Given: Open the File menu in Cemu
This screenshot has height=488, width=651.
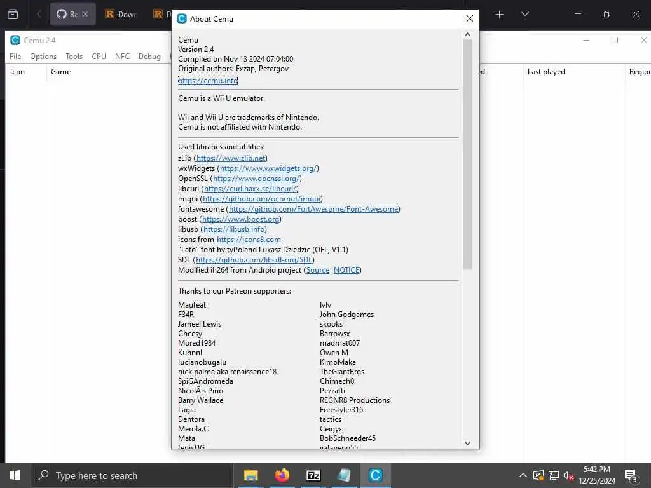Looking at the screenshot, I should pyautogui.click(x=15, y=57).
